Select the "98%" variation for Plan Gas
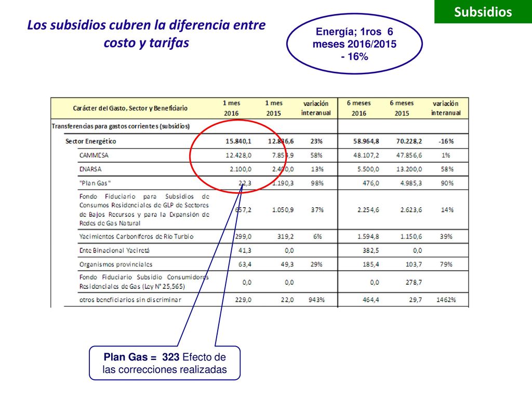Screen dimensions: 532x399 (317, 183)
